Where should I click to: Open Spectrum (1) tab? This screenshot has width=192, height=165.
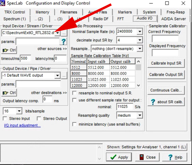(15, 19)
